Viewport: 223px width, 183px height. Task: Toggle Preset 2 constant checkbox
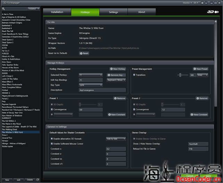tap(134, 115)
